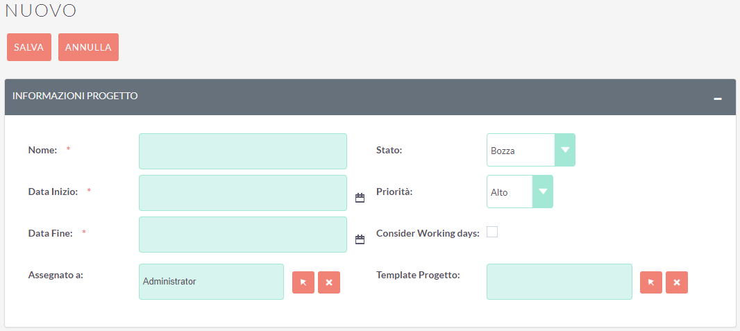Click the select arrow for Assegnato a
Viewport: 740px width, 331px height.
click(303, 282)
